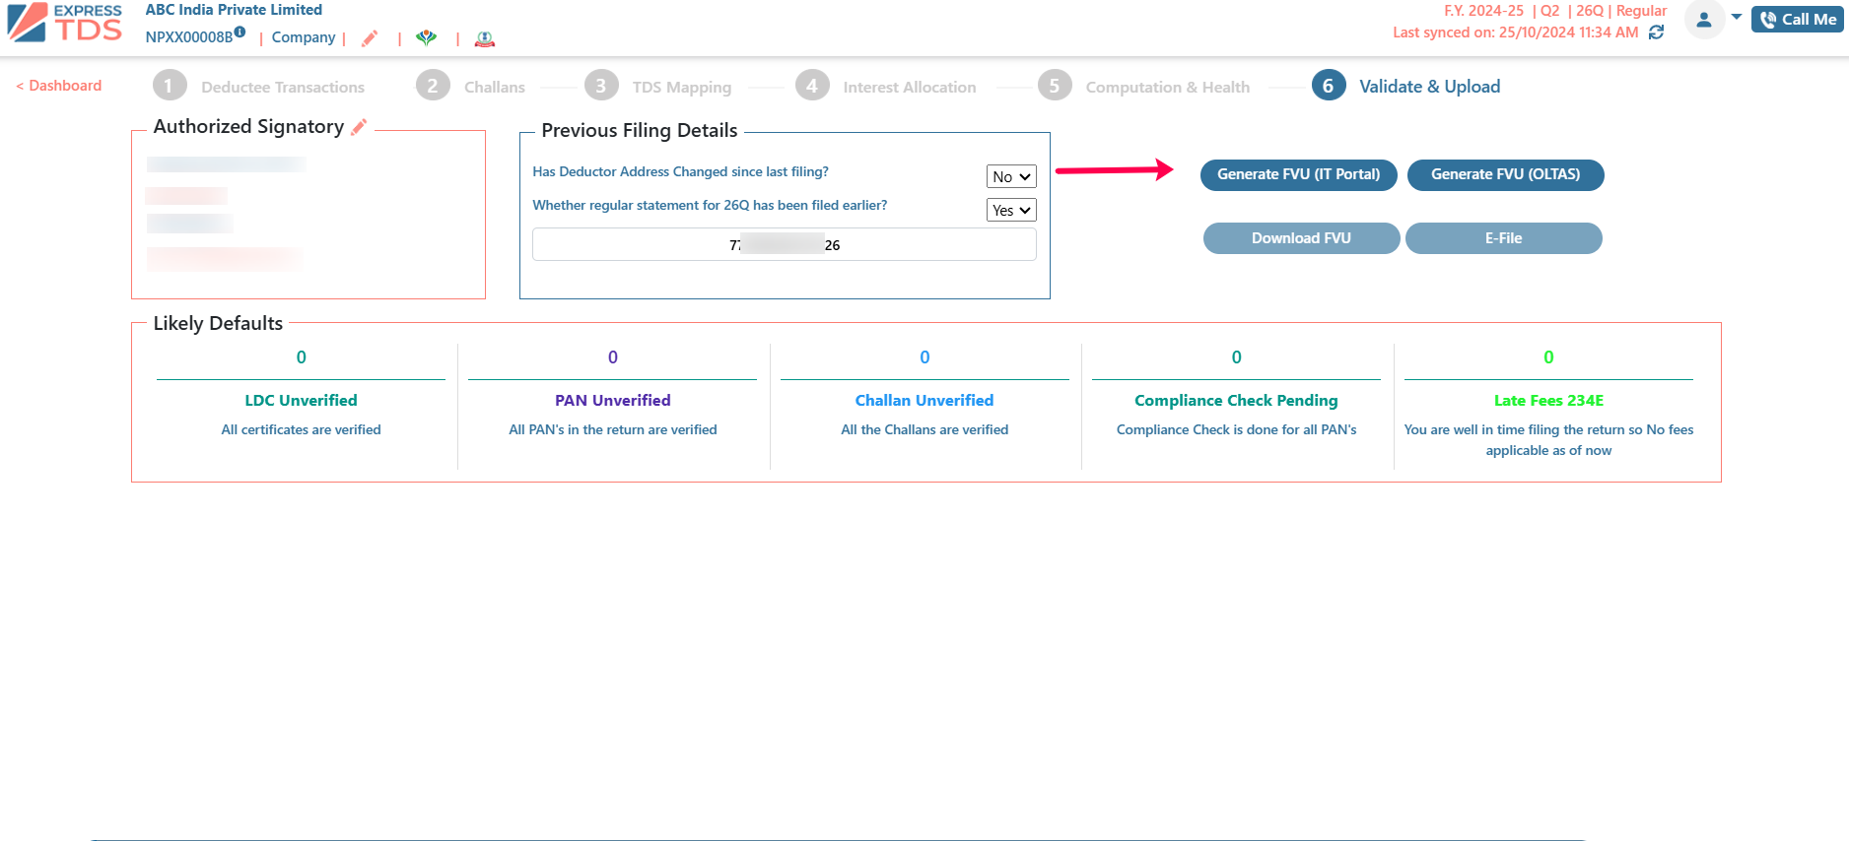Select step 6 Validate & Upload
The width and height of the screenshot is (1849, 841).
[x=1405, y=86]
